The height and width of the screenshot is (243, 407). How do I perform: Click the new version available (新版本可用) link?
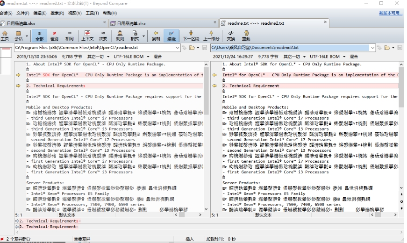click(391, 13)
